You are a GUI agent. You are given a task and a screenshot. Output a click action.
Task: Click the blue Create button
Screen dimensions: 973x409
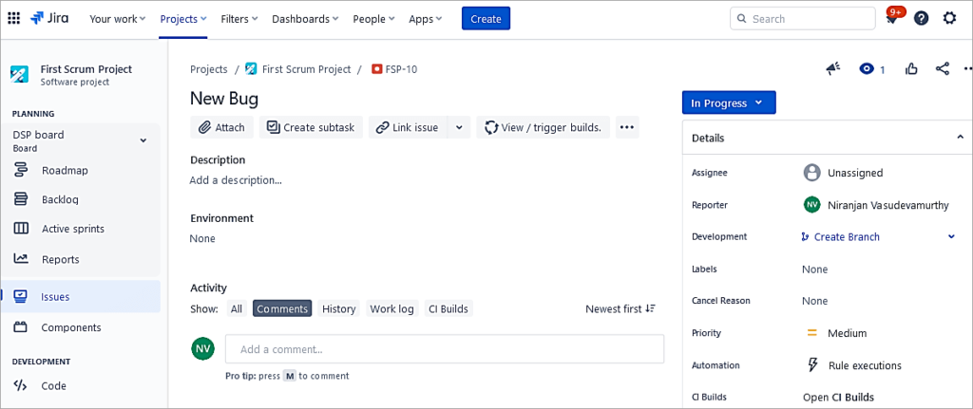pyautogui.click(x=486, y=19)
